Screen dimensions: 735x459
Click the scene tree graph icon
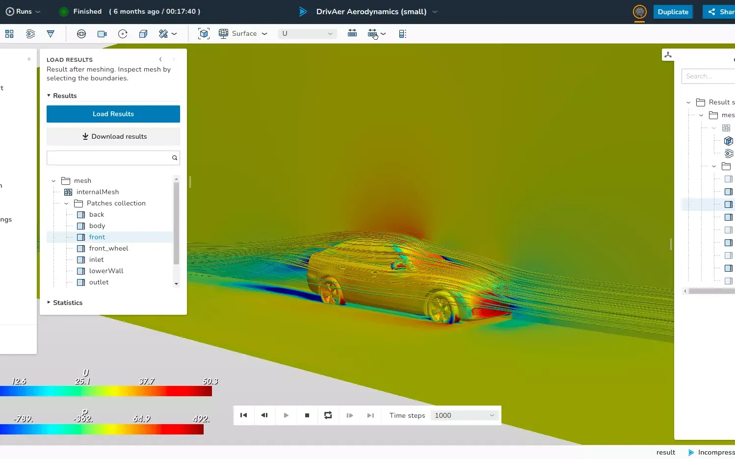click(x=668, y=55)
